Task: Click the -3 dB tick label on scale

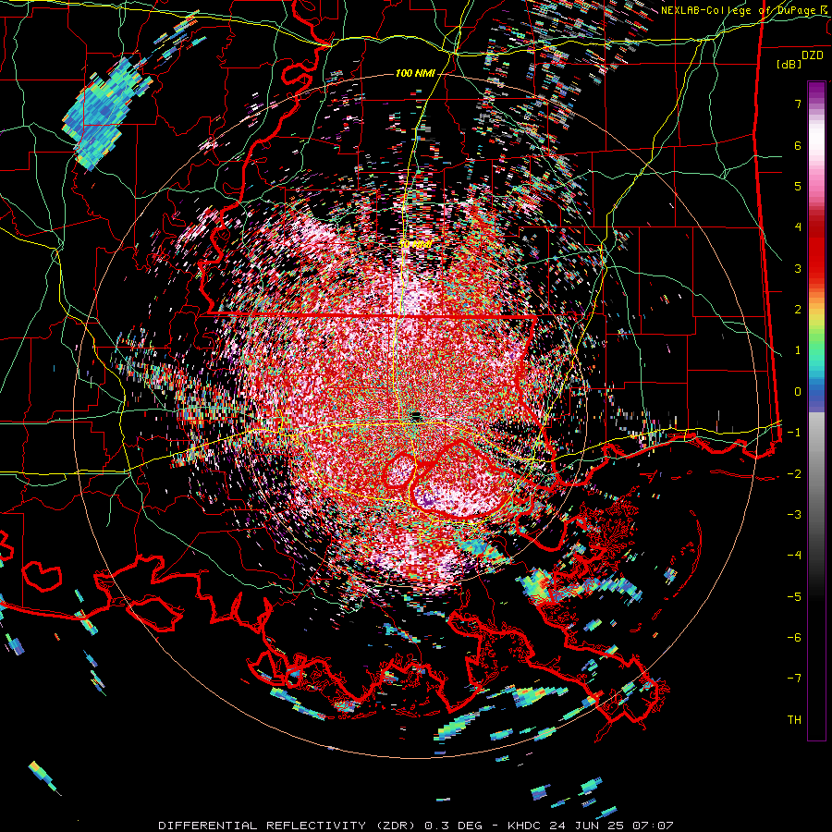Action: pyautogui.click(x=794, y=515)
